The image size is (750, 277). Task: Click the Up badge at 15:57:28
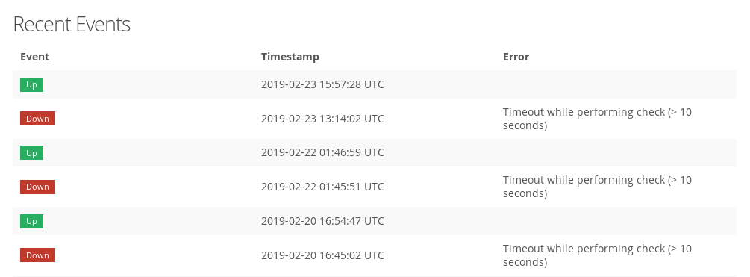[31, 84]
